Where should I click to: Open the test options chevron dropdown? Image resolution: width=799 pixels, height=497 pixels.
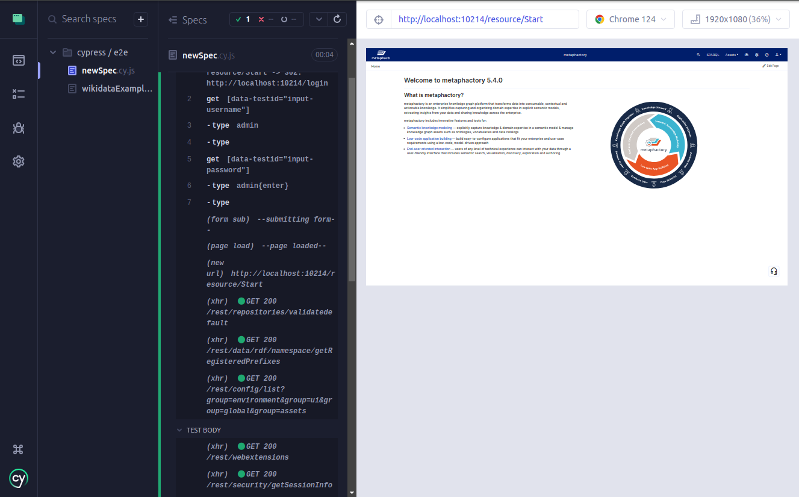pos(319,19)
